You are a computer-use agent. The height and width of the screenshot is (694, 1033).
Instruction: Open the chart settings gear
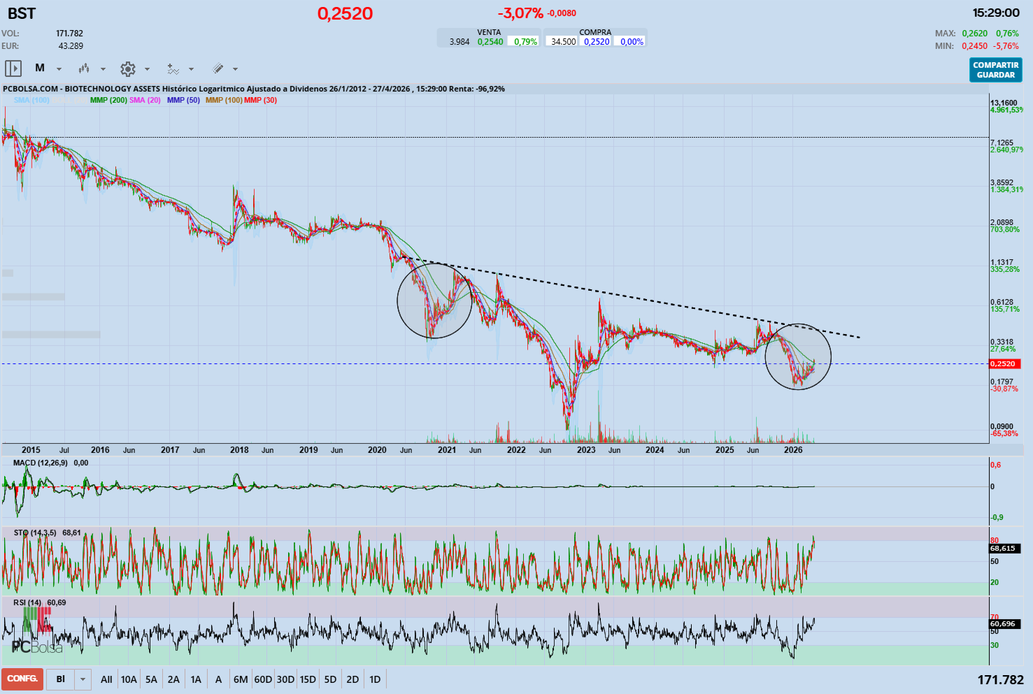point(127,68)
